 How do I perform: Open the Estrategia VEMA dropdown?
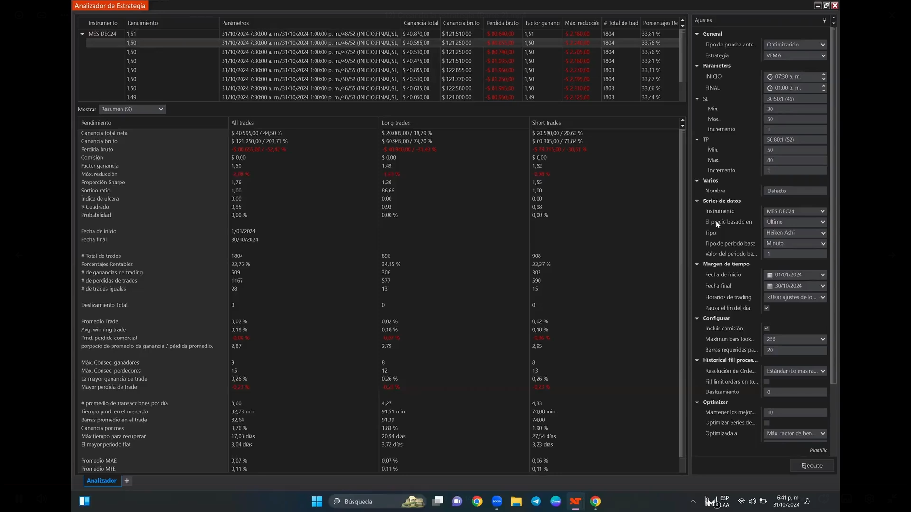coord(795,55)
